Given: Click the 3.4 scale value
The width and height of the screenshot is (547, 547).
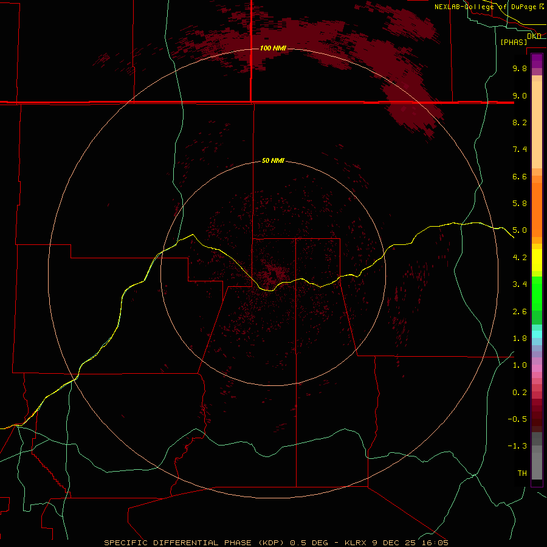Looking at the screenshot, I should click(x=520, y=284).
